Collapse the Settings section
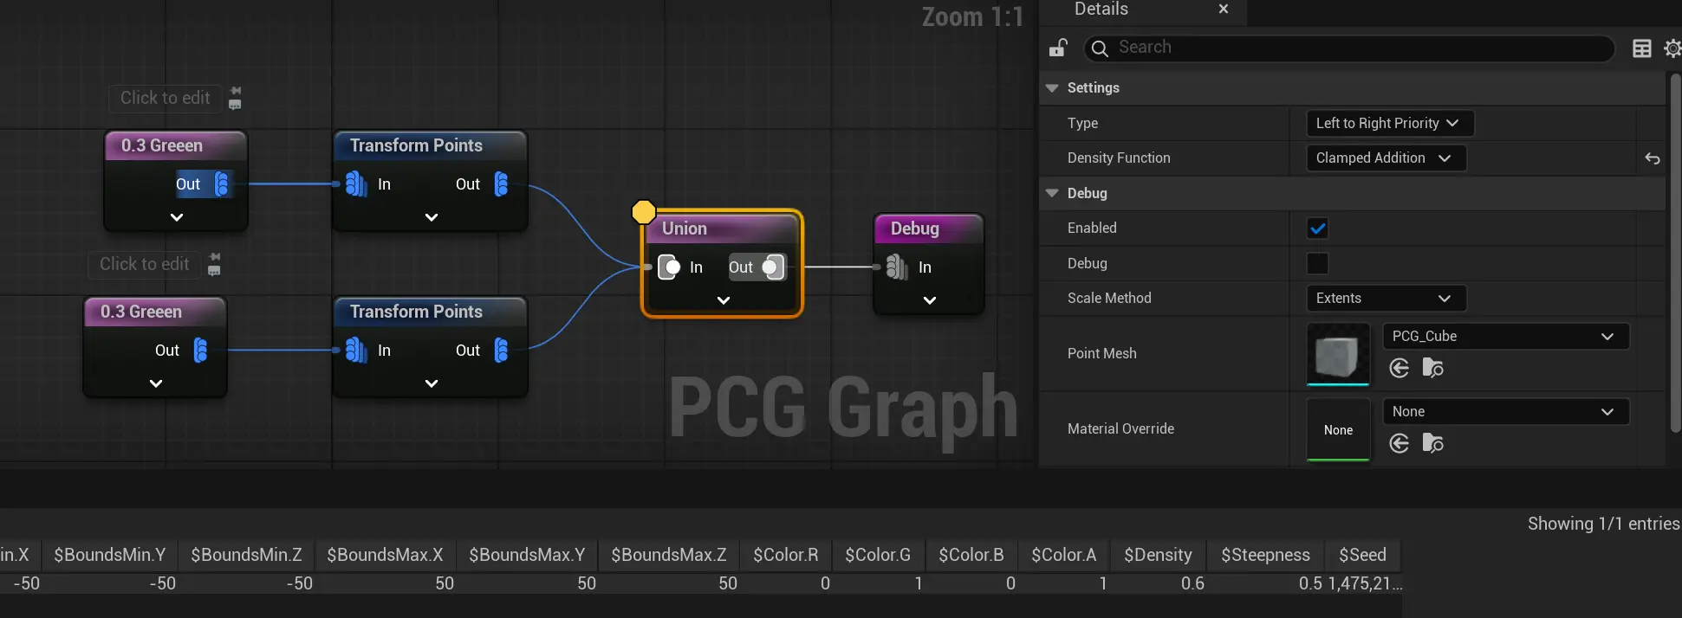This screenshot has width=1682, height=618. [x=1052, y=88]
